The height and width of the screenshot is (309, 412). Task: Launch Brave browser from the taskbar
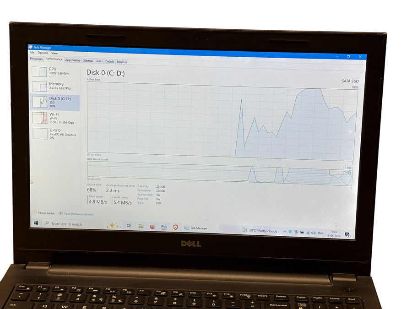click(x=175, y=227)
